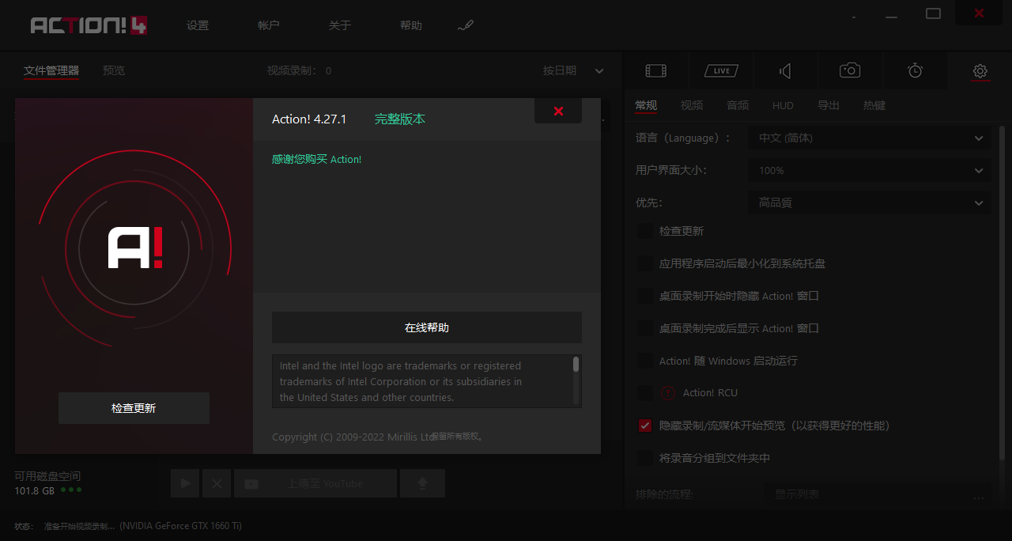Select the 导出 settings tab
Viewport: 1012px width, 541px height.
[829, 105]
